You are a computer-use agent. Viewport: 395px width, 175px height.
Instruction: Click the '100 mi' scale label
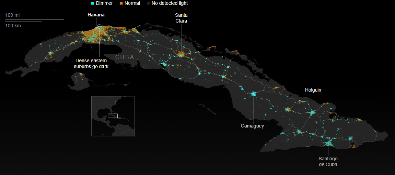click(x=12, y=15)
